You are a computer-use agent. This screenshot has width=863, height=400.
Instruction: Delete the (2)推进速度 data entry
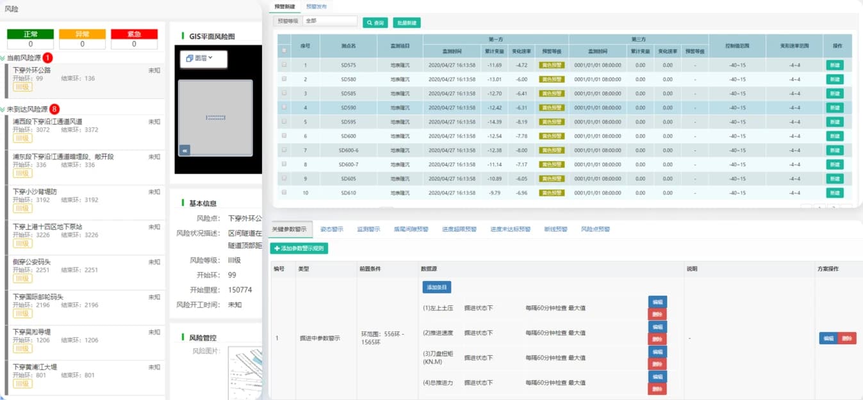pos(657,339)
